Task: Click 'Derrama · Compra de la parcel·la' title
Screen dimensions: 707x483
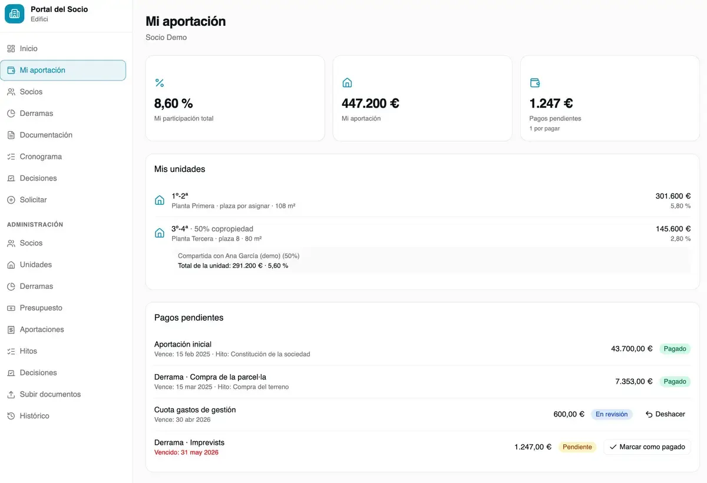Action: click(210, 377)
